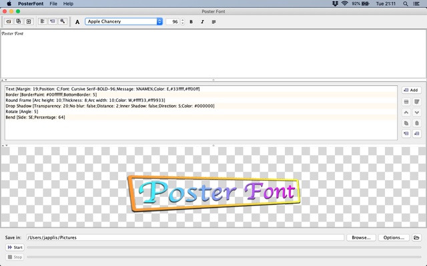427x266 pixels.
Task: Start rendering with the Start button
Action: click(15, 247)
